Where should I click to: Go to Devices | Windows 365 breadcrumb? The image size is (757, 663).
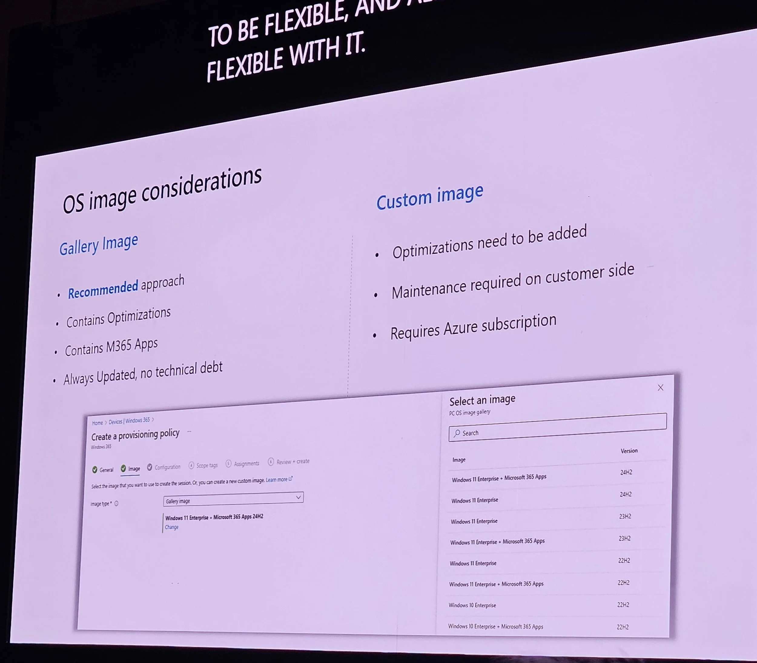coord(129,421)
